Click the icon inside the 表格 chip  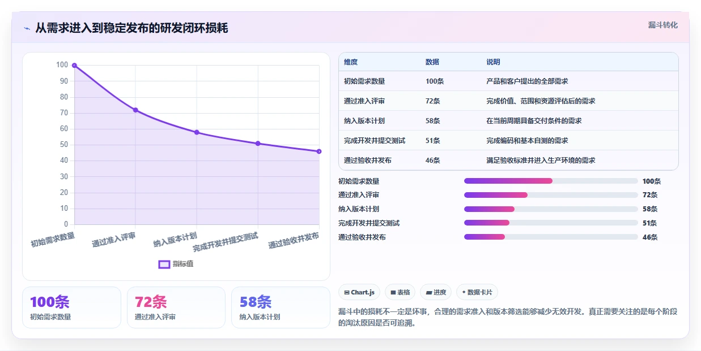pyautogui.click(x=393, y=293)
